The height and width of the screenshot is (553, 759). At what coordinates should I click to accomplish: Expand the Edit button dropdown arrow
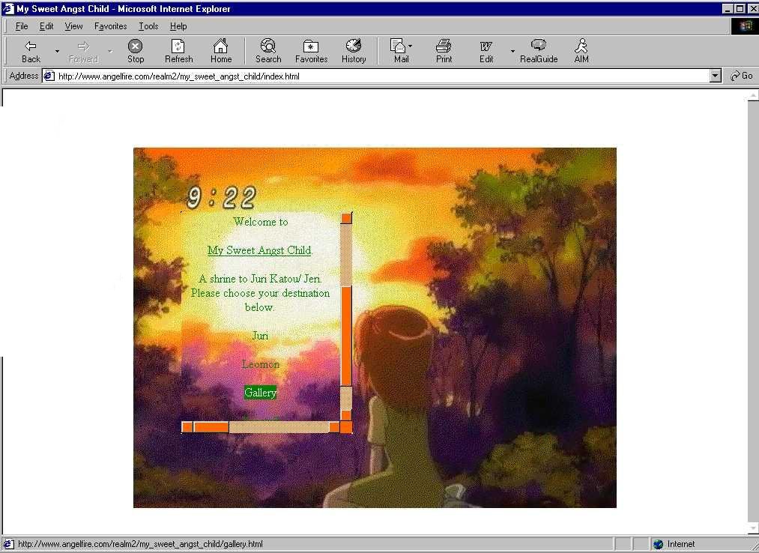[512, 51]
